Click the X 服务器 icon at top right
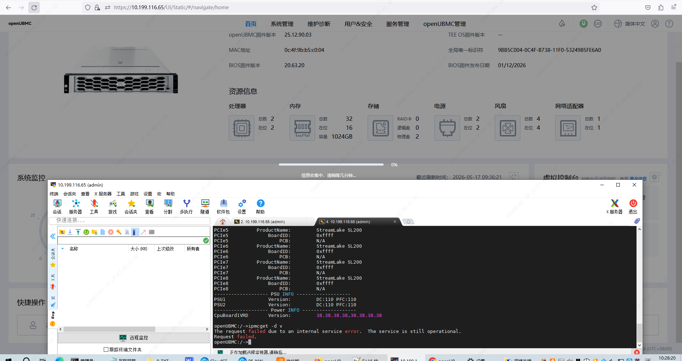Screen dimensions: 682x361 tap(615, 206)
